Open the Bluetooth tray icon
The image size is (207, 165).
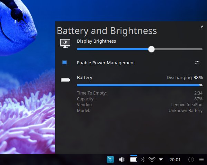click(143, 159)
